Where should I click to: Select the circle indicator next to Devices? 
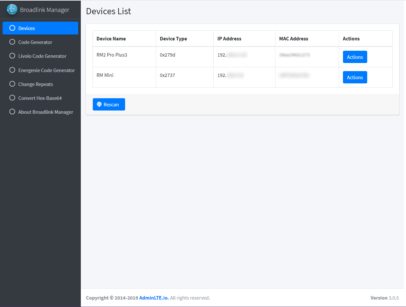12,28
